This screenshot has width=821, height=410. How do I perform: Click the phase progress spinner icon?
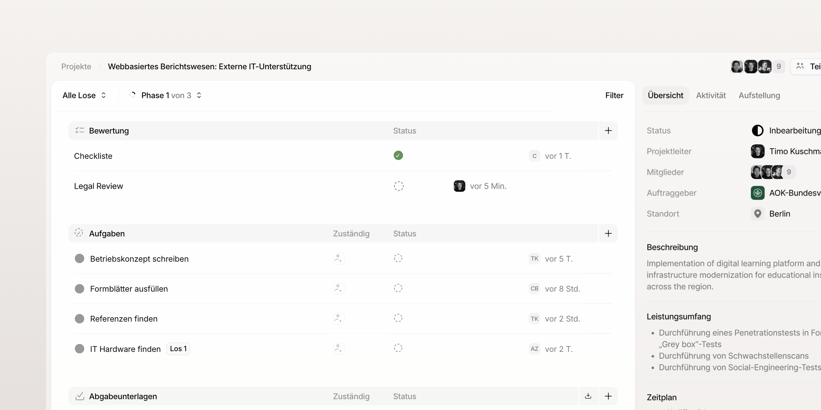(132, 95)
